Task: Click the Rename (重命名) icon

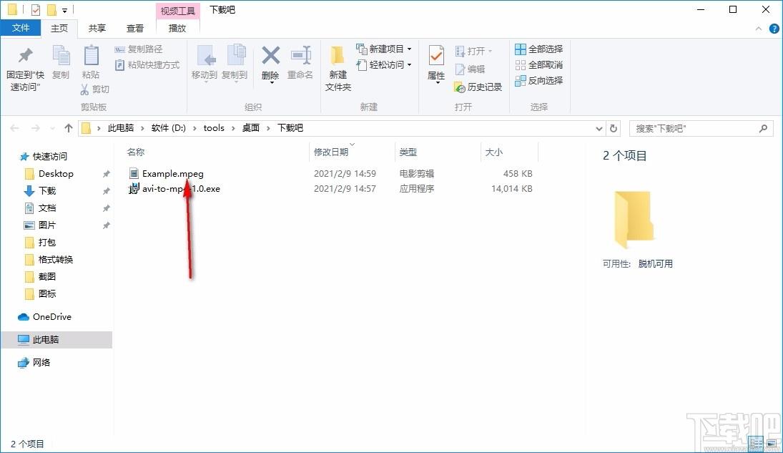Action: pos(300,56)
